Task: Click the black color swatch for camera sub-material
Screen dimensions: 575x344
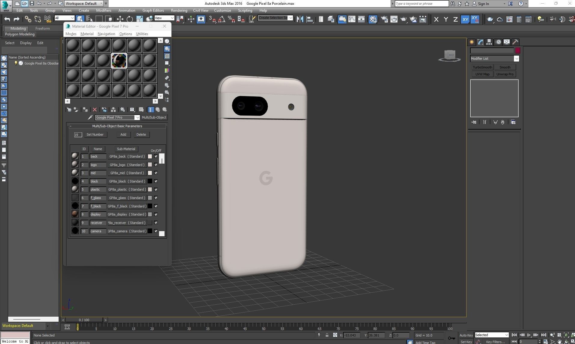Action: [150, 231]
